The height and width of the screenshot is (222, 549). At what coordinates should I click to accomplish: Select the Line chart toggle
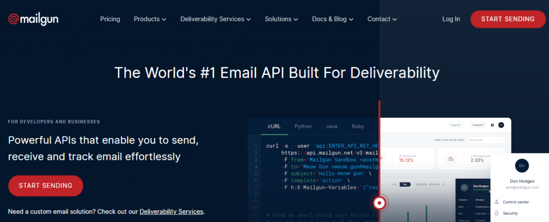tap(394, 184)
